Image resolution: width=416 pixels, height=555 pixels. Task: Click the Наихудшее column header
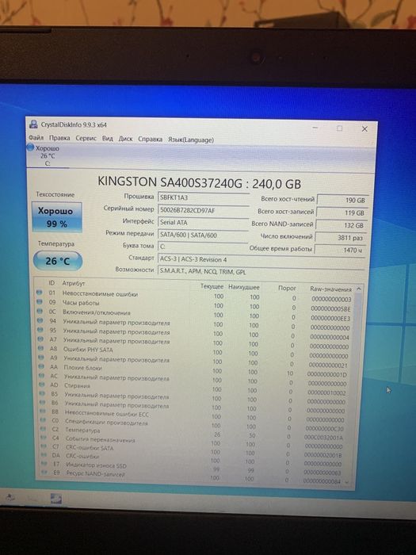[x=244, y=287]
